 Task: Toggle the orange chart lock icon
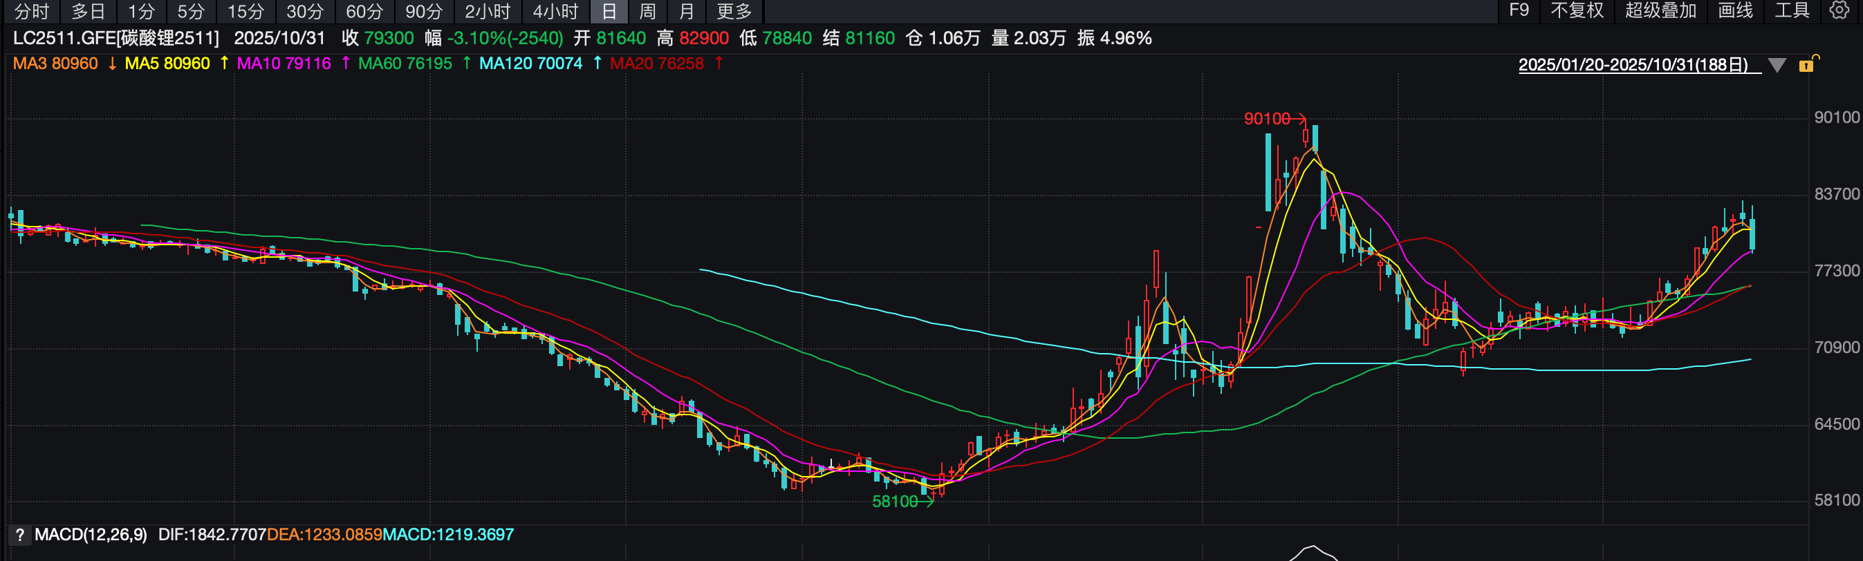coord(1807,64)
